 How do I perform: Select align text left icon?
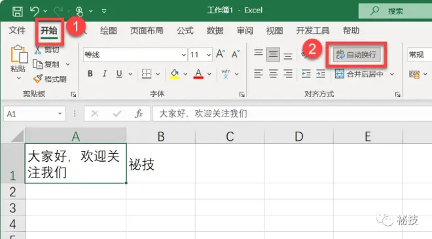coord(259,73)
